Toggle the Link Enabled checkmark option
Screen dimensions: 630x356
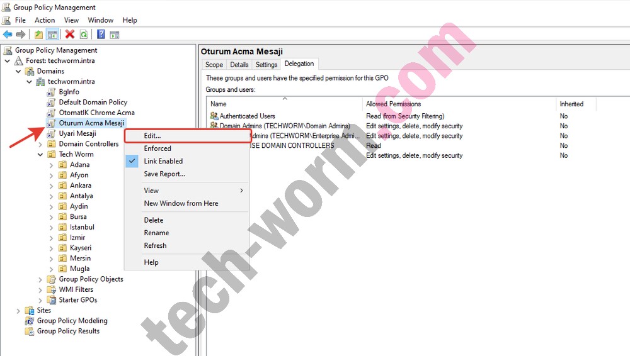[163, 161]
